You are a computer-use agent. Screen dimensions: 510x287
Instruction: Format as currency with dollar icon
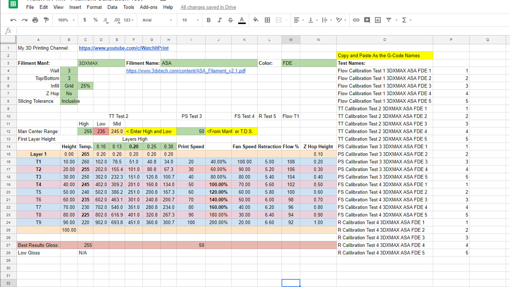click(x=84, y=20)
